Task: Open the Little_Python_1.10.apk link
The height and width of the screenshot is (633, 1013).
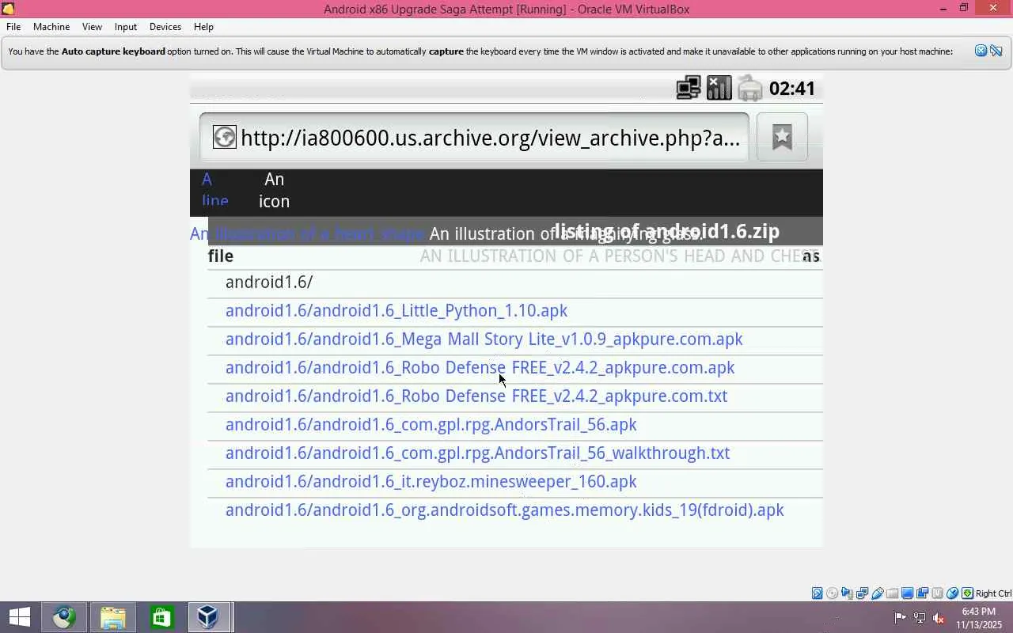Action: 396,311
